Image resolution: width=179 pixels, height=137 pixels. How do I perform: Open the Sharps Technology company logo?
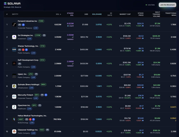pos(14,50)
